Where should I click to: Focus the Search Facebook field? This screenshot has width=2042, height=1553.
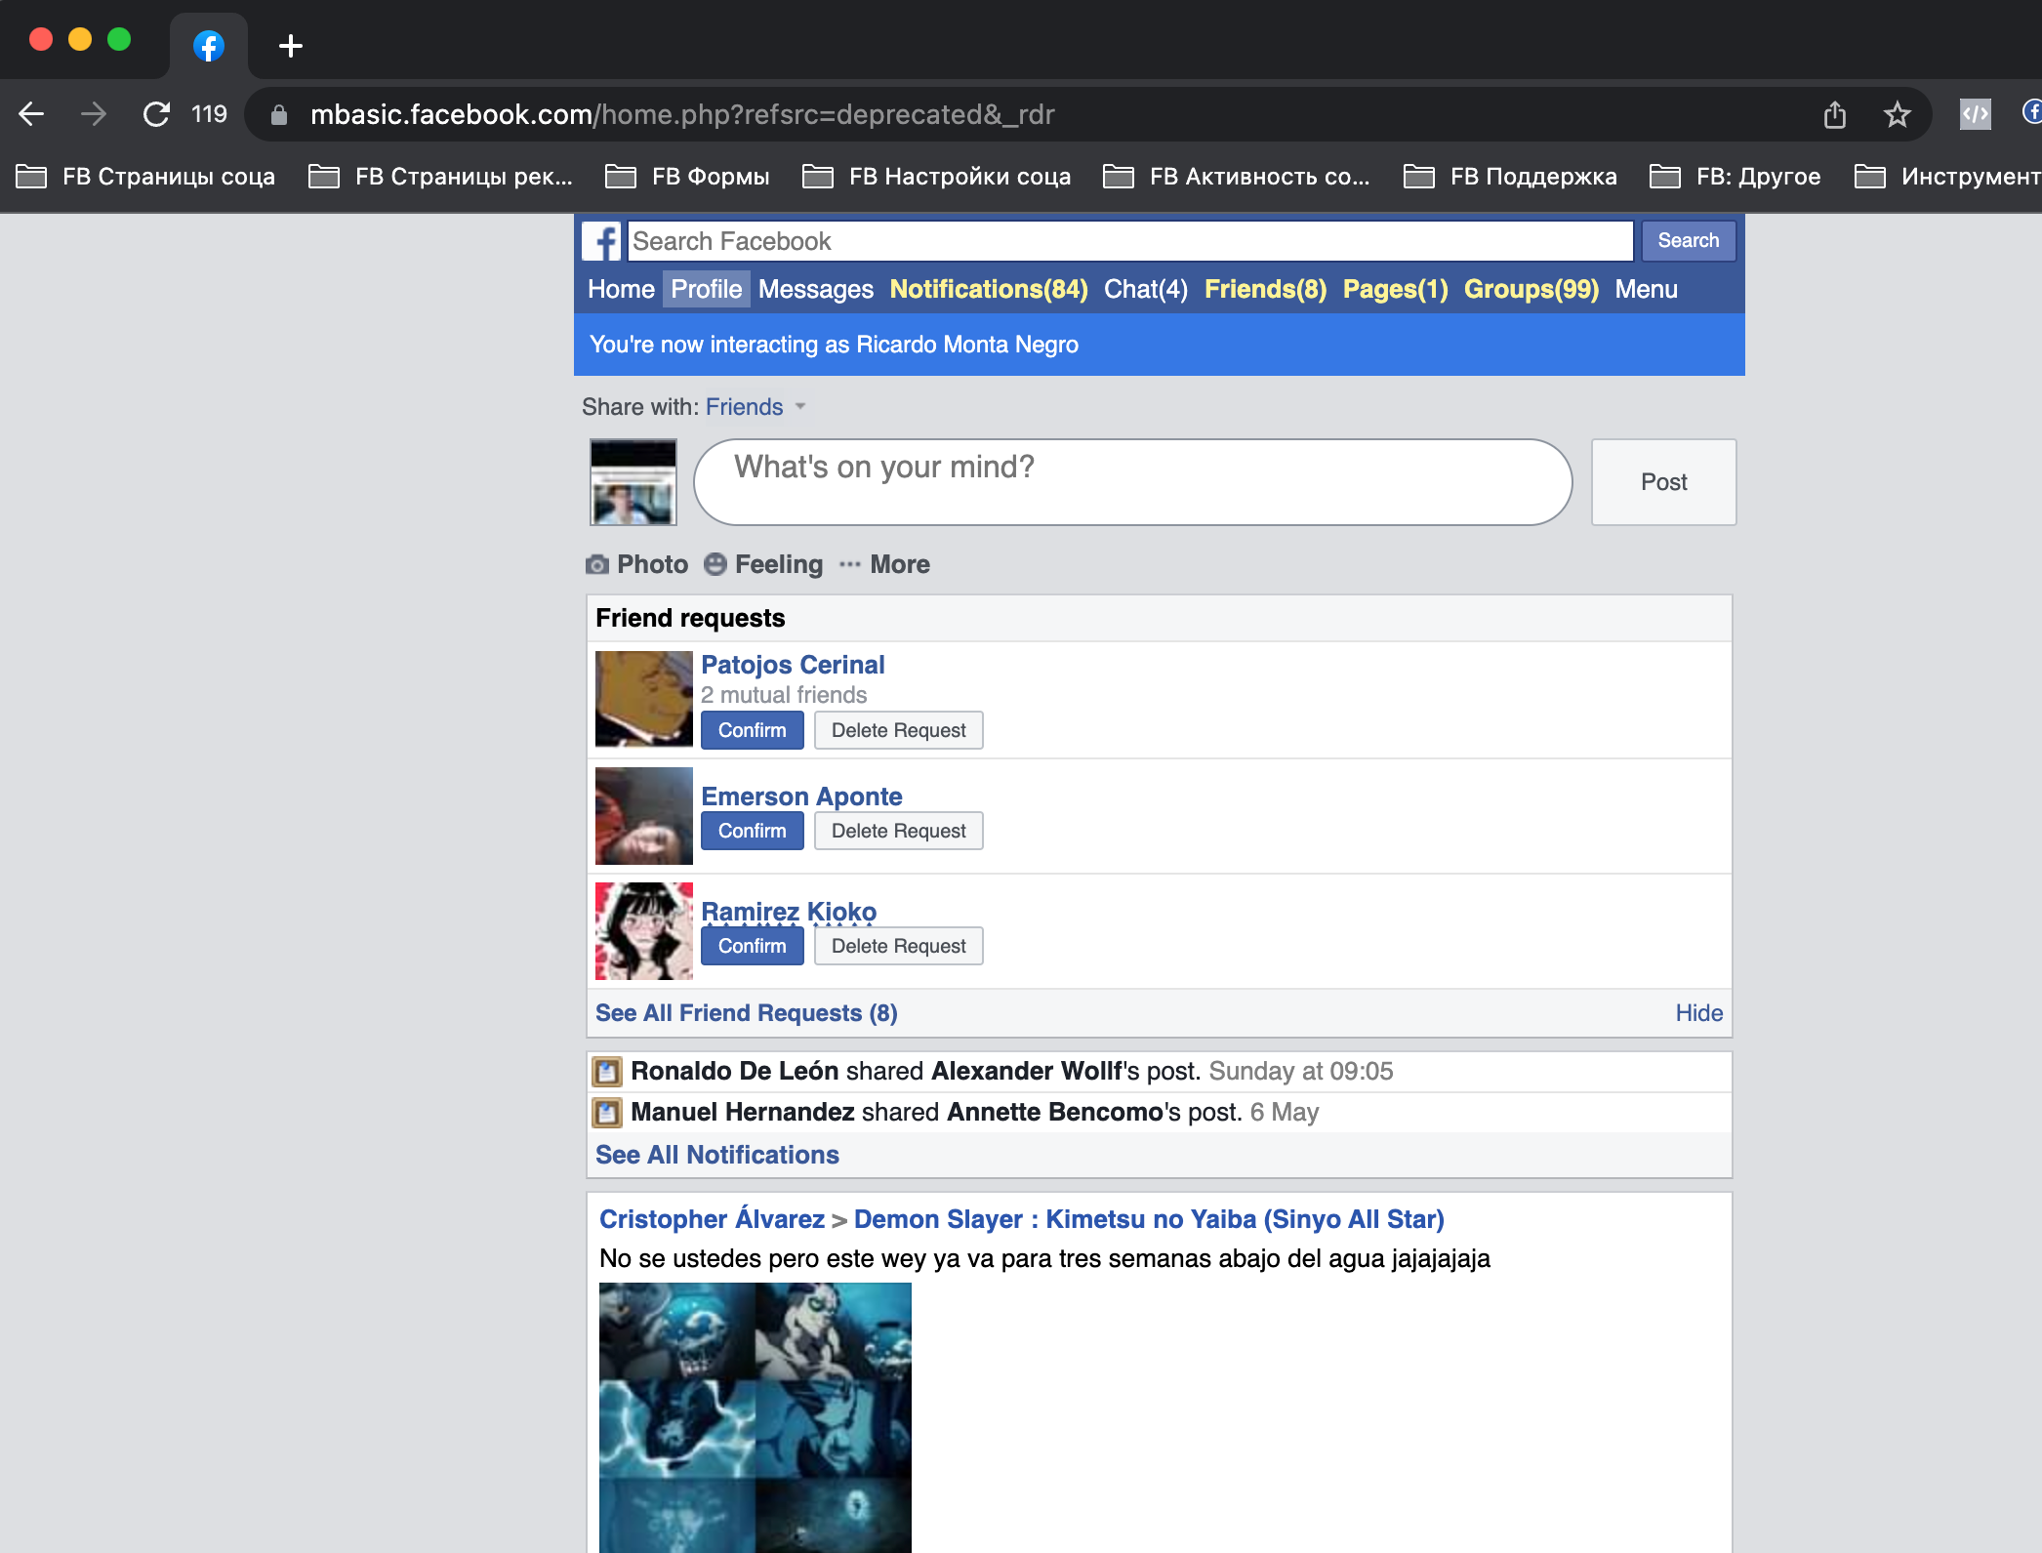click(1130, 241)
